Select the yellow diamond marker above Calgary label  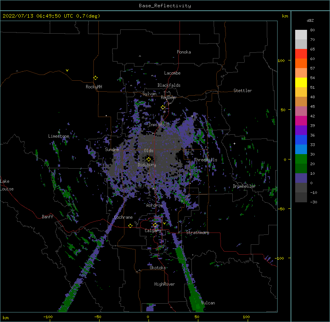click(x=155, y=225)
